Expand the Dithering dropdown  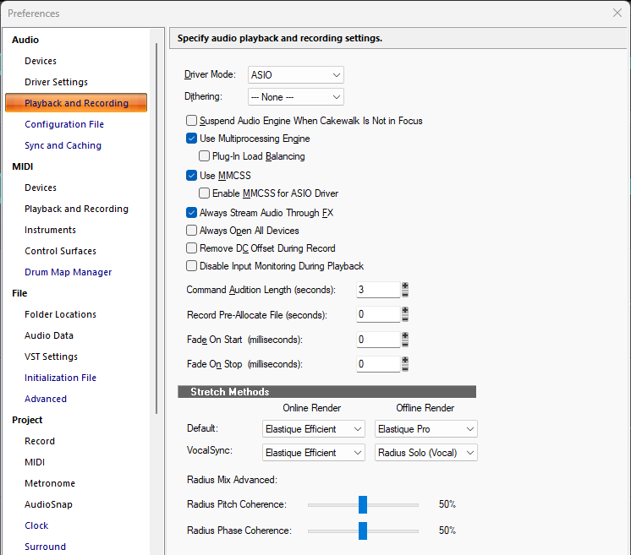point(296,97)
